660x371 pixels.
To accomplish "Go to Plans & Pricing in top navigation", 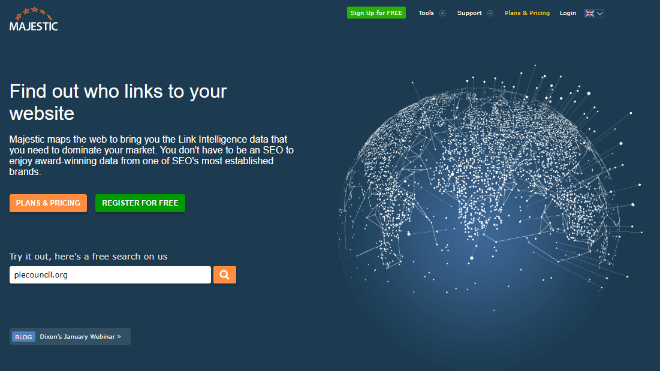I will tap(527, 13).
